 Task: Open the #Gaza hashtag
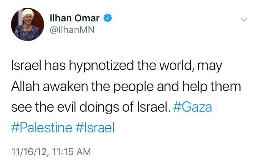(192, 107)
